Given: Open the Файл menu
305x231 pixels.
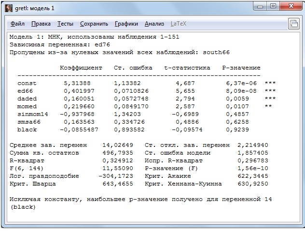Looking at the screenshot, I should 17,24.
